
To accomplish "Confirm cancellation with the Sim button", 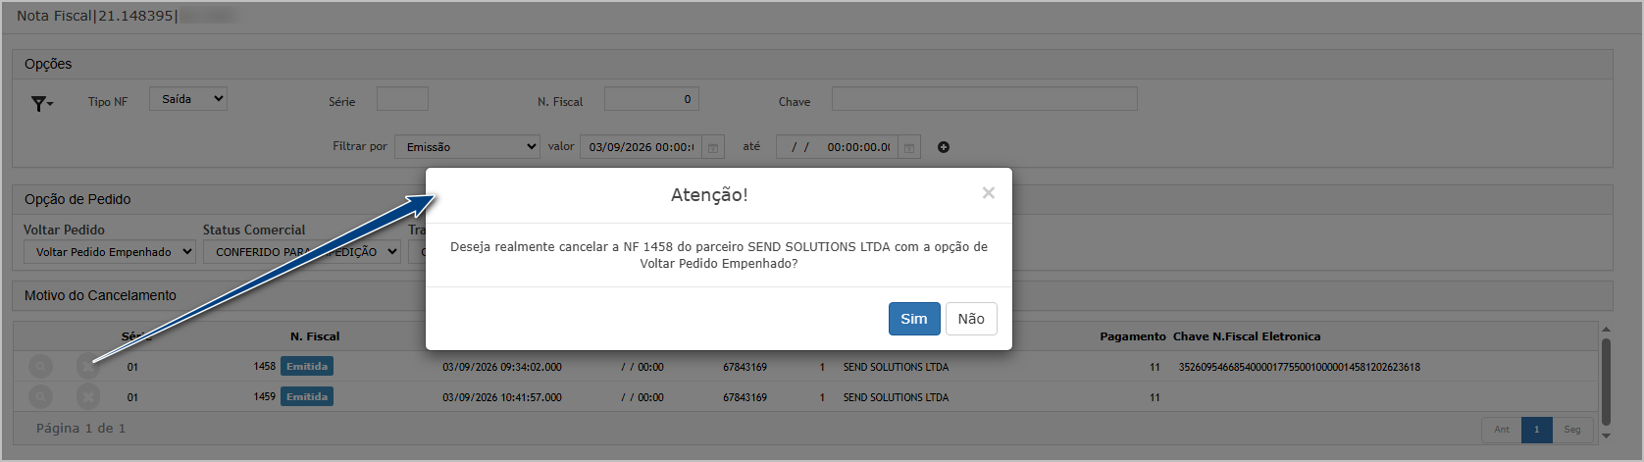I will tap(914, 319).
